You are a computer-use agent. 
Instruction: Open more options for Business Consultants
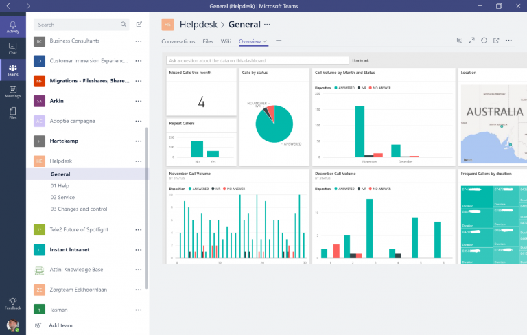(139, 41)
